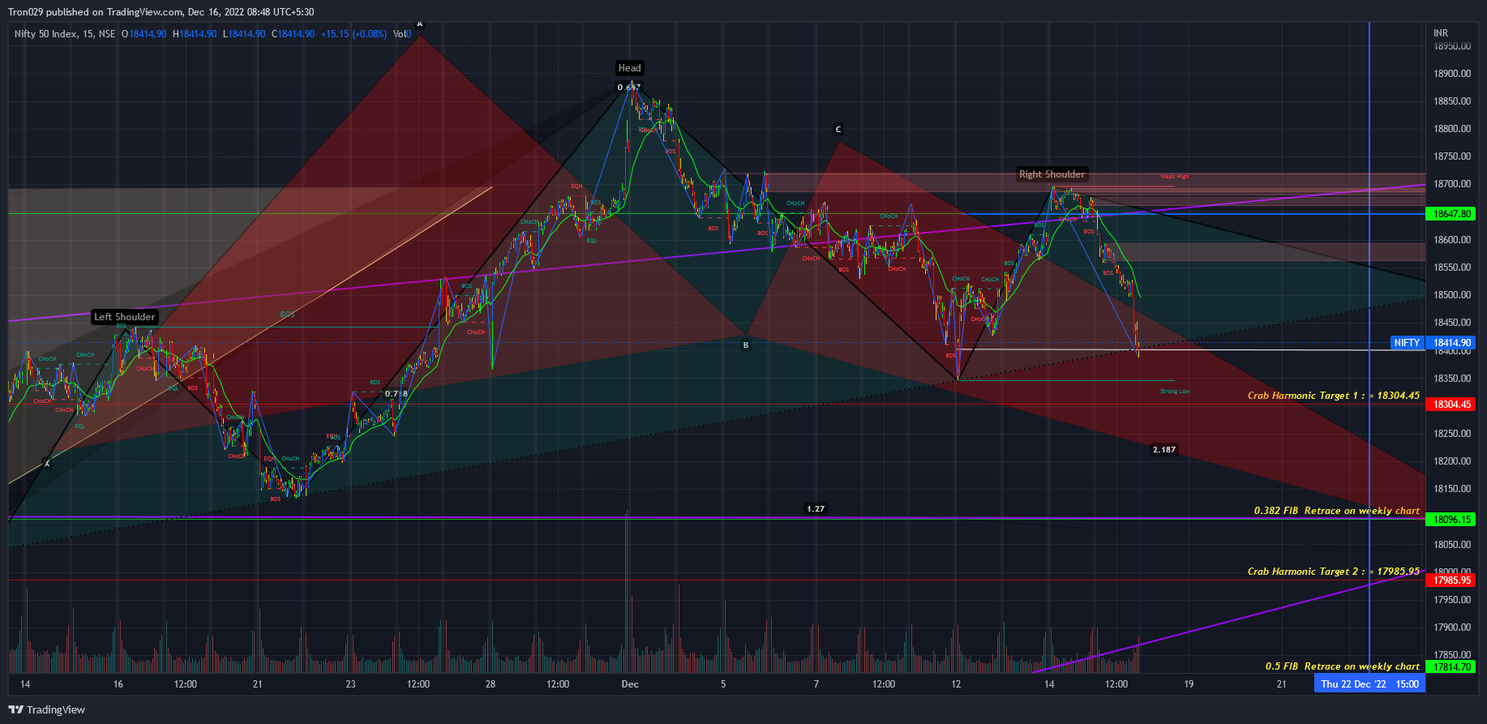Click the Weak High label
This screenshot has width=1487, height=724.
1174,177
